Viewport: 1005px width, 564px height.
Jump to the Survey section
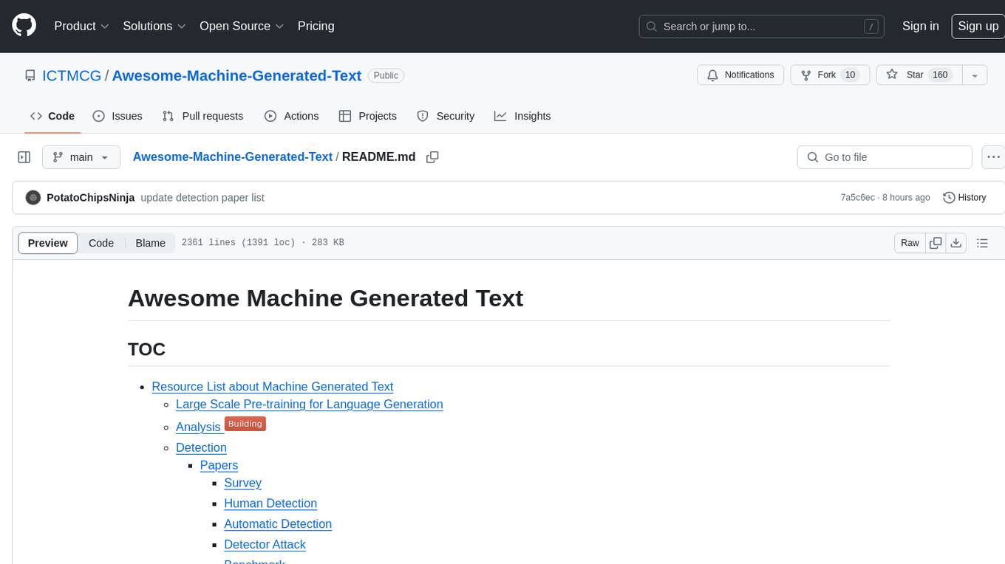click(242, 483)
